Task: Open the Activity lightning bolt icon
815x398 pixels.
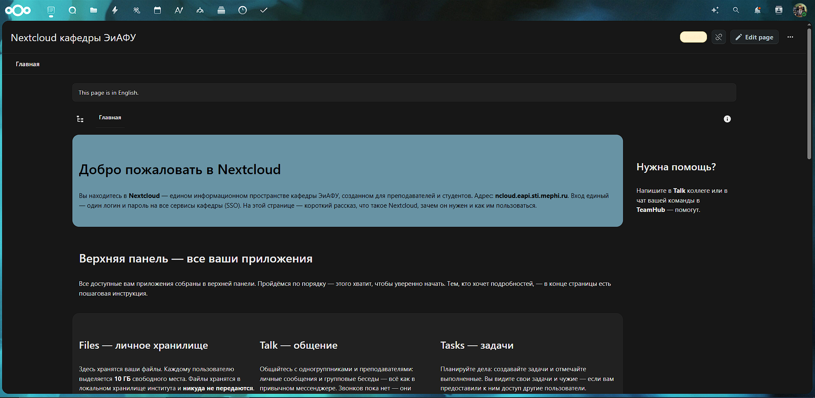Action: tap(115, 10)
